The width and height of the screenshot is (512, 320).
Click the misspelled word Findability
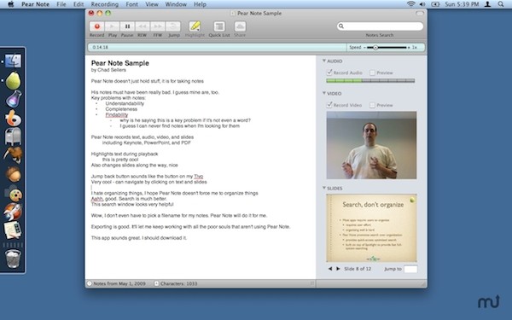point(117,114)
